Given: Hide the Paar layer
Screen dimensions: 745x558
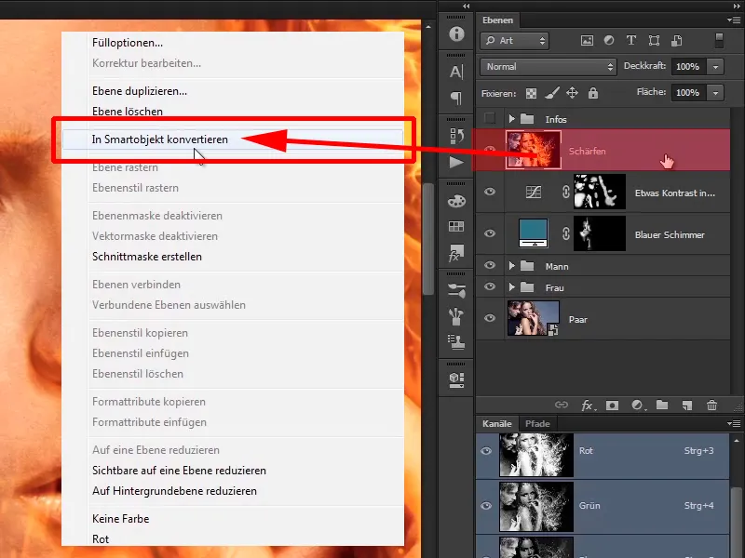Looking at the screenshot, I should (490, 318).
